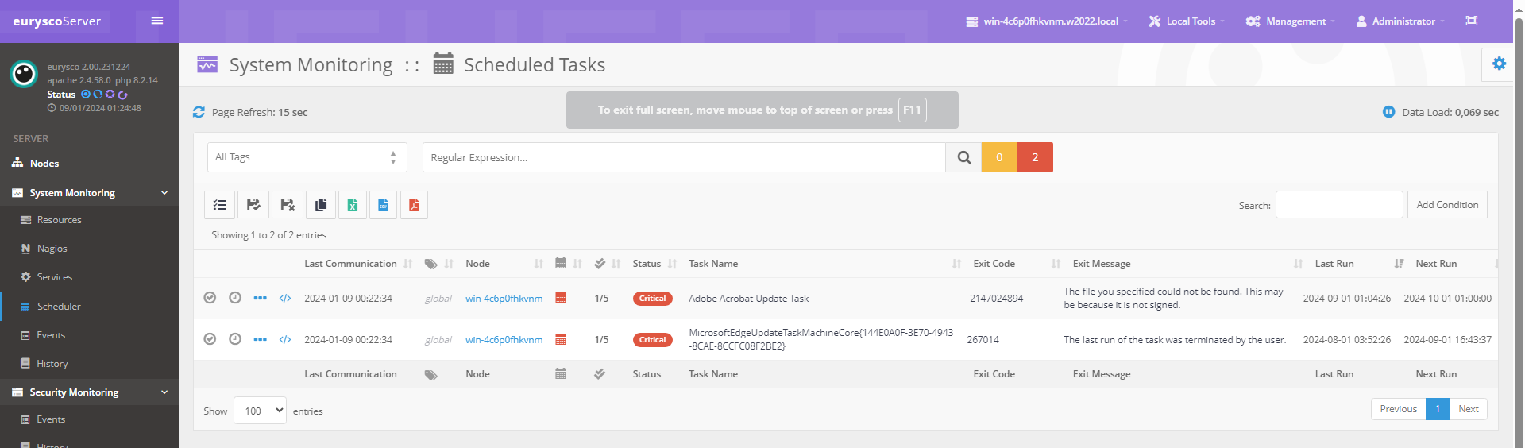Sort by Last Communication column
Viewport: 1525px width, 448px height.
click(350, 264)
